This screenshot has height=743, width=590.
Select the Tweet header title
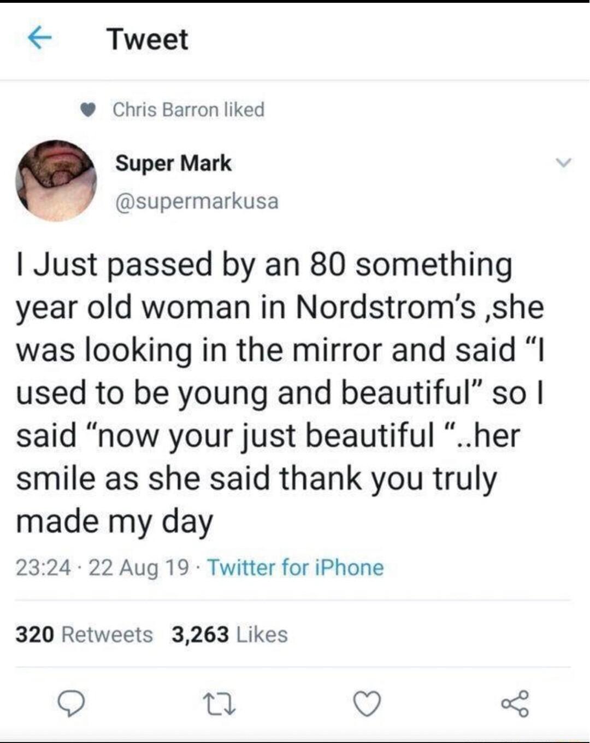coord(146,39)
